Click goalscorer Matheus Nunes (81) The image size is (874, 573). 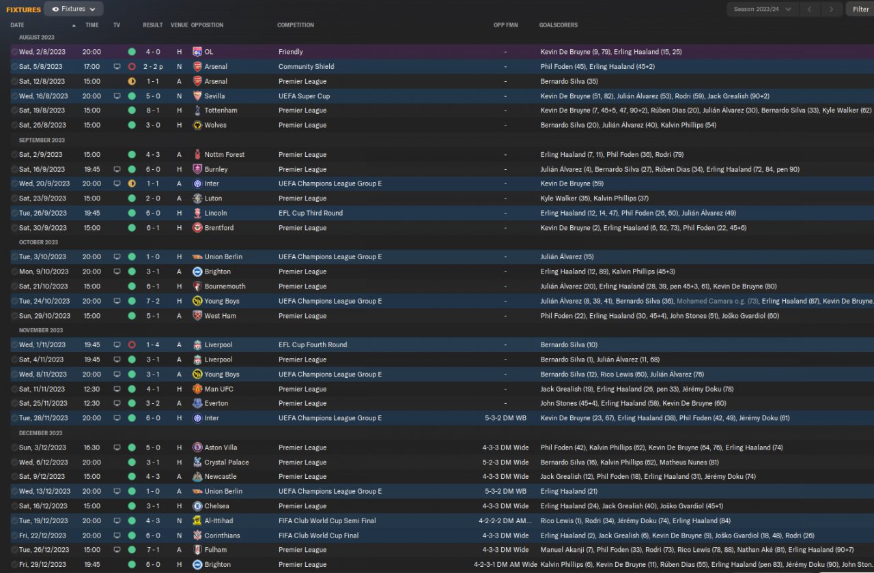click(x=686, y=462)
